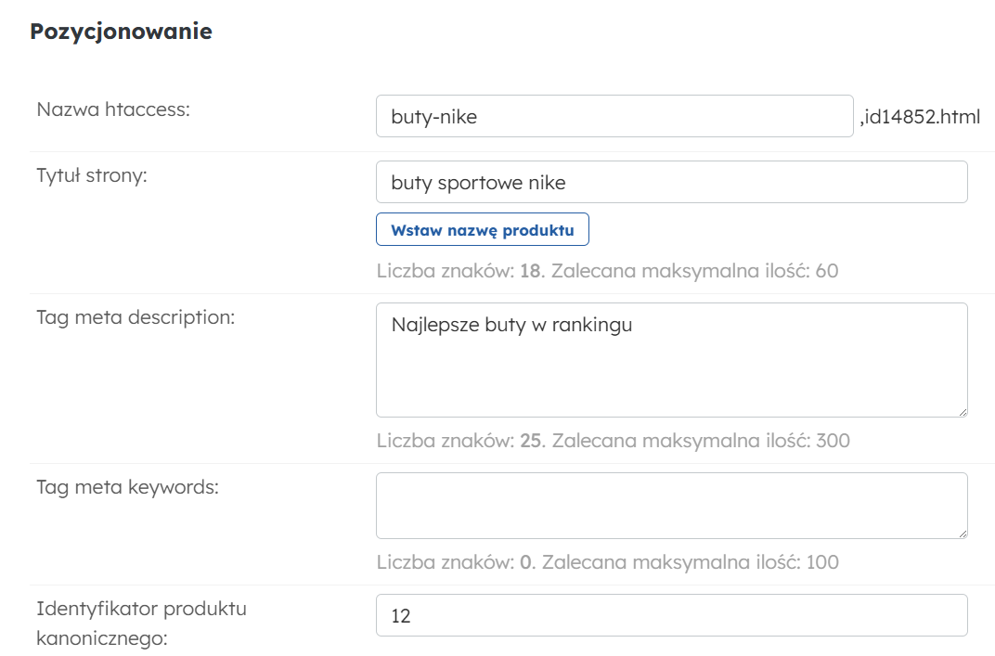The width and height of the screenshot is (995, 656).
Task: Grab the meta description textarea resize handle
Action: coord(962,411)
